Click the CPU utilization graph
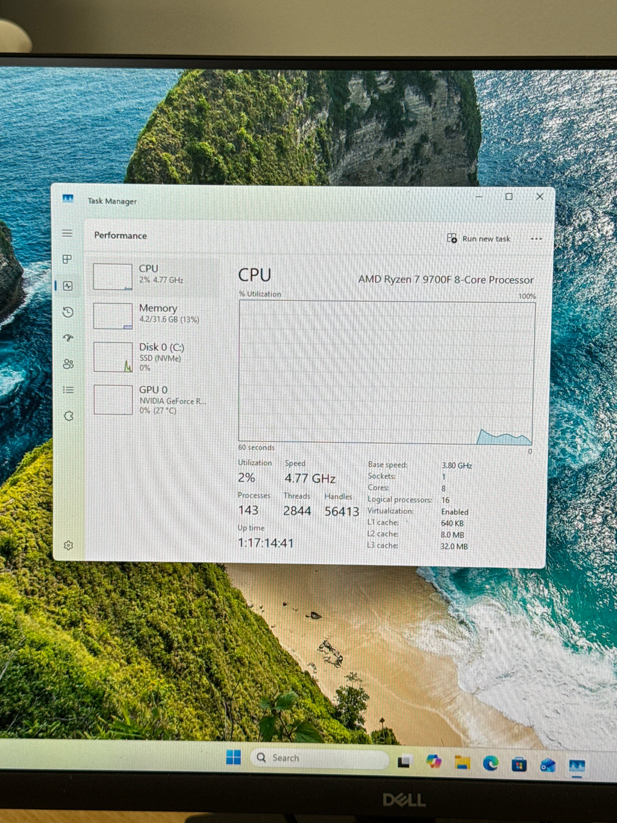Image resolution: width=617 pixels, height=823 pixels. 386,372
